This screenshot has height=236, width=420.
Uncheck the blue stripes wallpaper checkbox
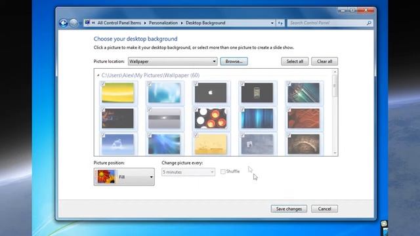coord(242,109)
